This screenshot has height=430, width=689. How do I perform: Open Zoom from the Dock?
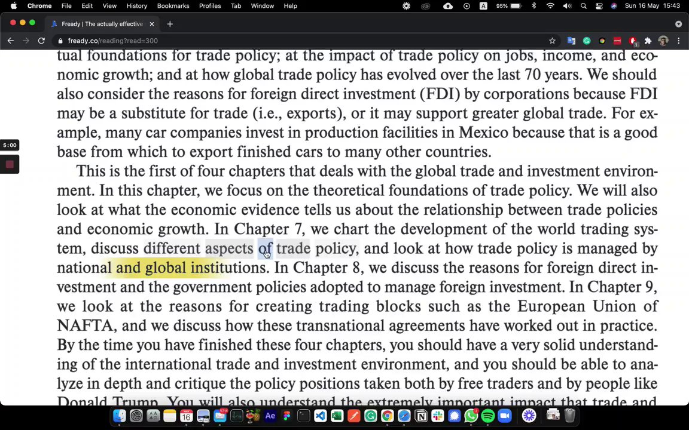coord(505,416)
